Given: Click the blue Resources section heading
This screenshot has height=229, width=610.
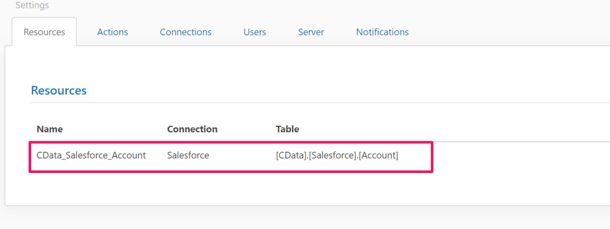Looking at the screenshot, I should (58, 91).
